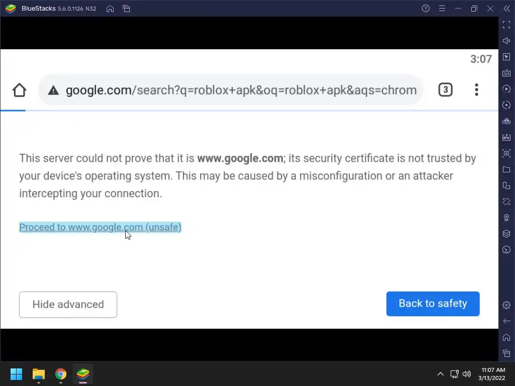The height and width of the screenshot is (386, 515).
Task: Open the tab switcher showing 3 tabs
Action: 446,89
